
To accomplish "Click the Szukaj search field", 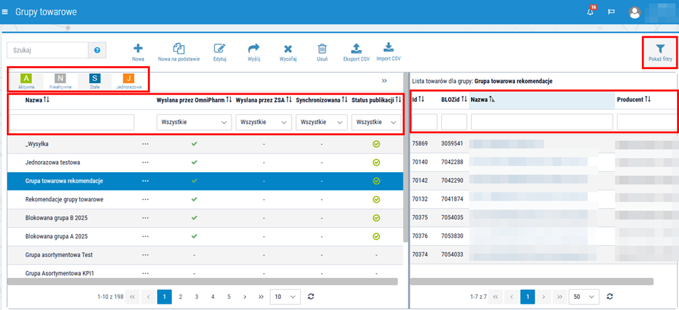I will (x=47, y=50).
